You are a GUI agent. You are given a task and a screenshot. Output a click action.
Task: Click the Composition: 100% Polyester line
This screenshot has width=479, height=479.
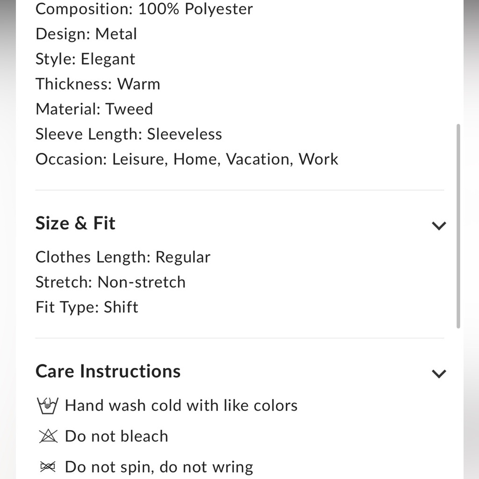[x=144, y=9]
